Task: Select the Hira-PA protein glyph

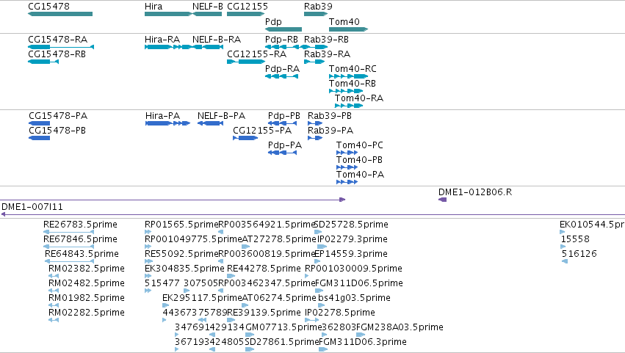Action: (x=167, y=123)
